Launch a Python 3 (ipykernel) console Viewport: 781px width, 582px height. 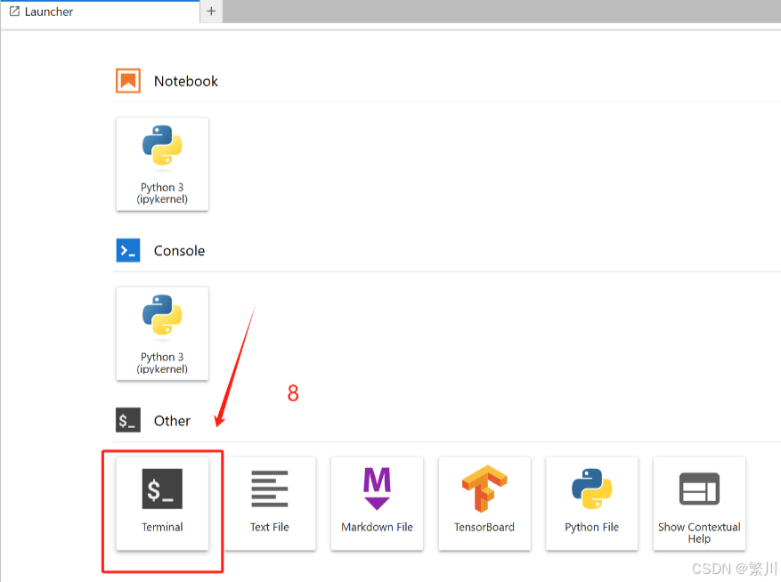pyautogui.click(x=162, y=334)
